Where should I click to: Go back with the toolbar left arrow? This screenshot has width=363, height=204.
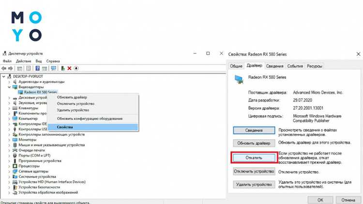(x=4, y=68)
